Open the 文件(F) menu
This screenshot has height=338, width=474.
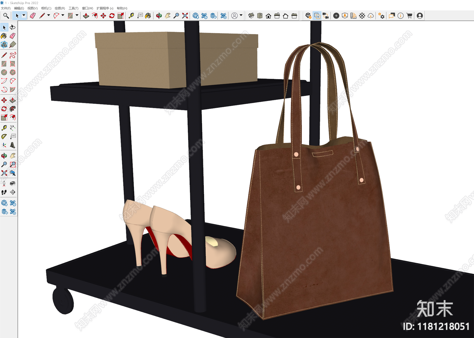tap(6, 8)
